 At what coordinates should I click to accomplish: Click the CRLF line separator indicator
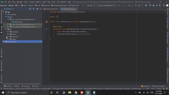click(148, 89)
